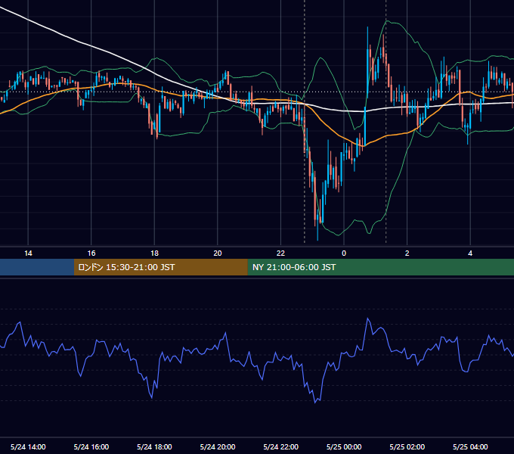Click the 5/25 00:00 label on oscillator axis
Viewport: 514px width, 454px height.
pos(344,446)
